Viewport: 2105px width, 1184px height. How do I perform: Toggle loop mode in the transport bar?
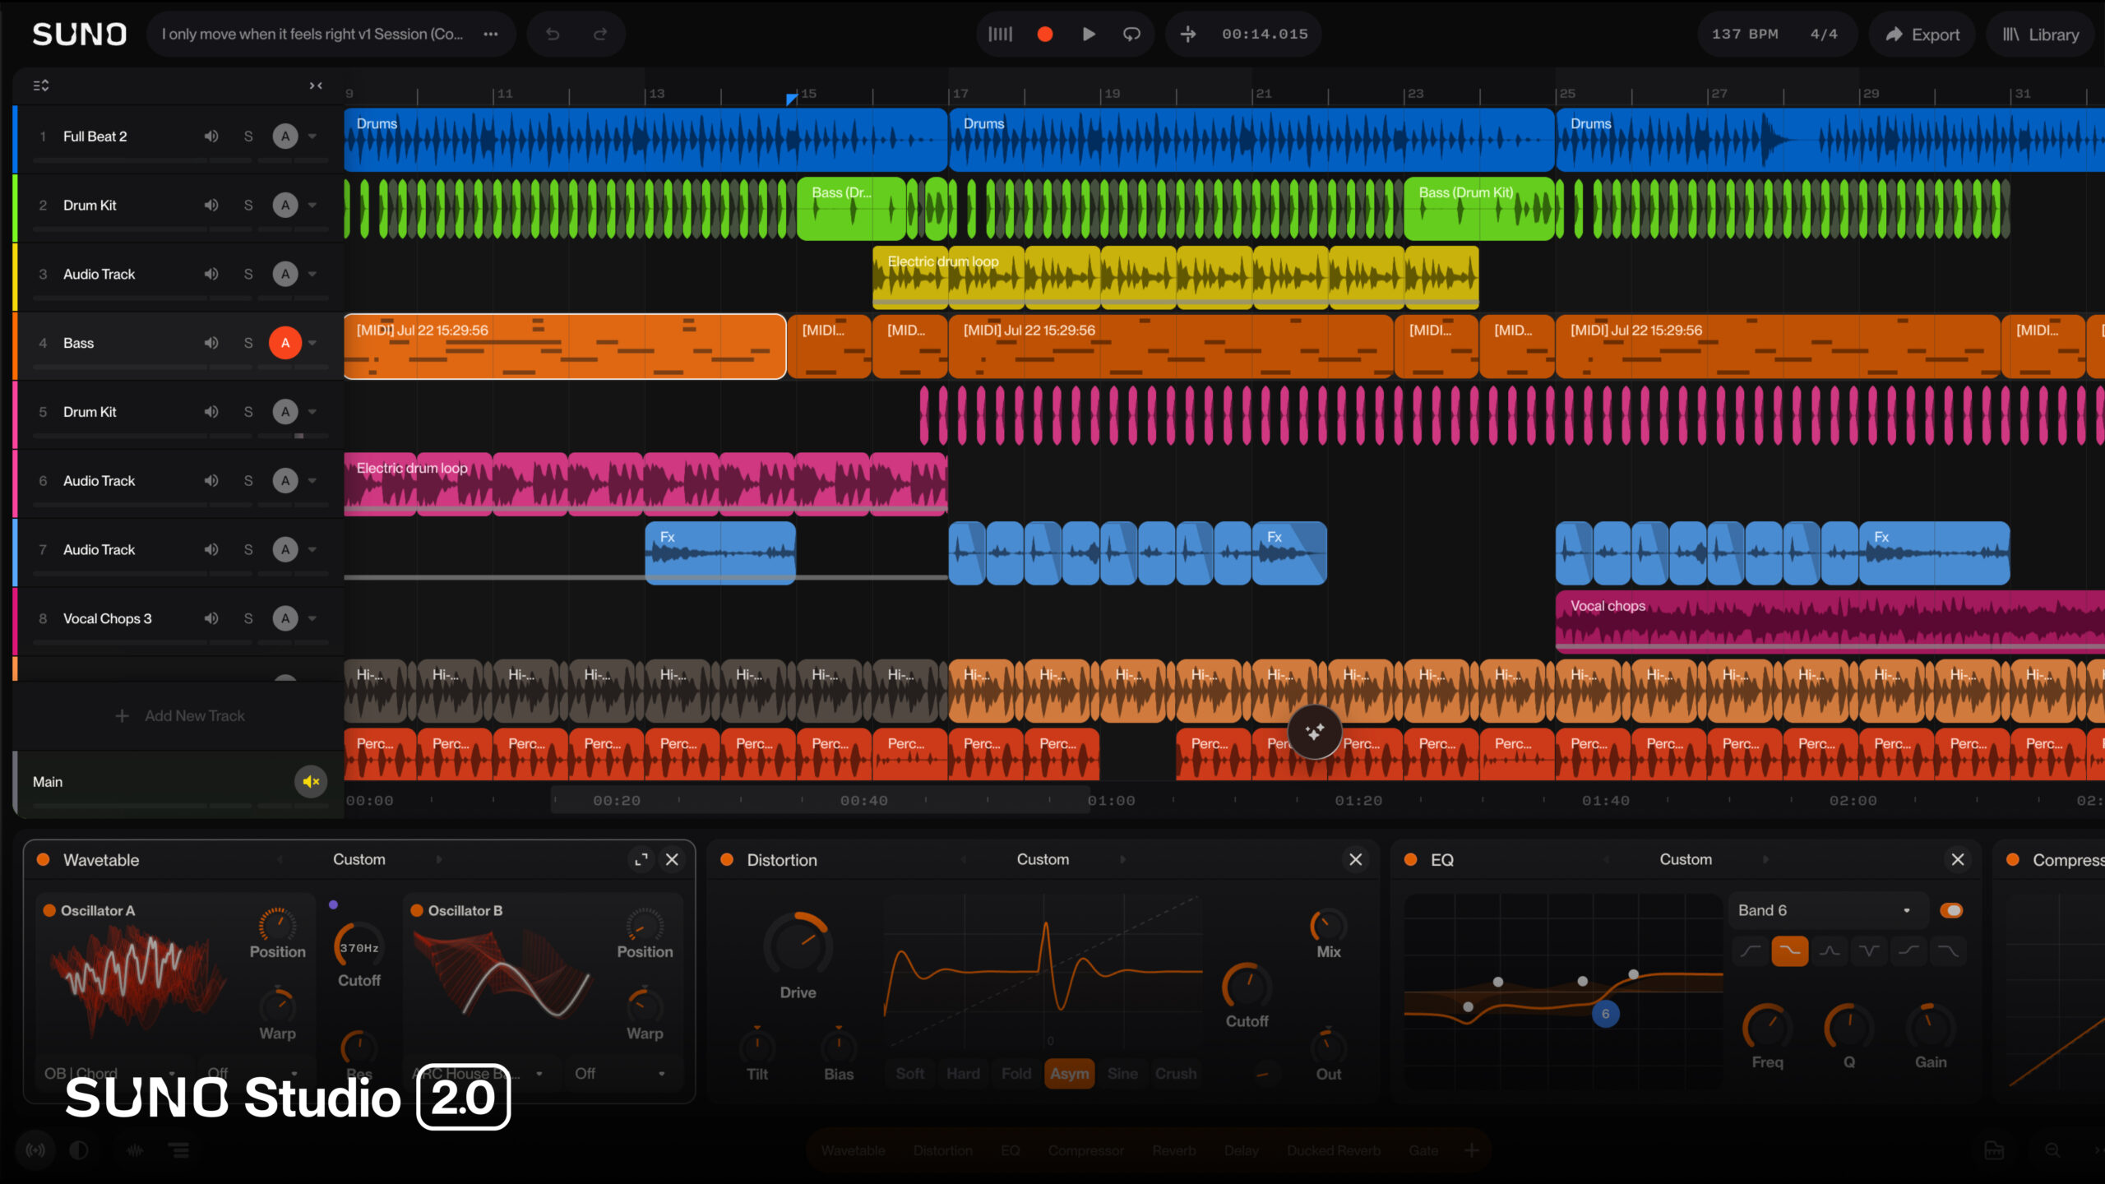[1132, 35]
